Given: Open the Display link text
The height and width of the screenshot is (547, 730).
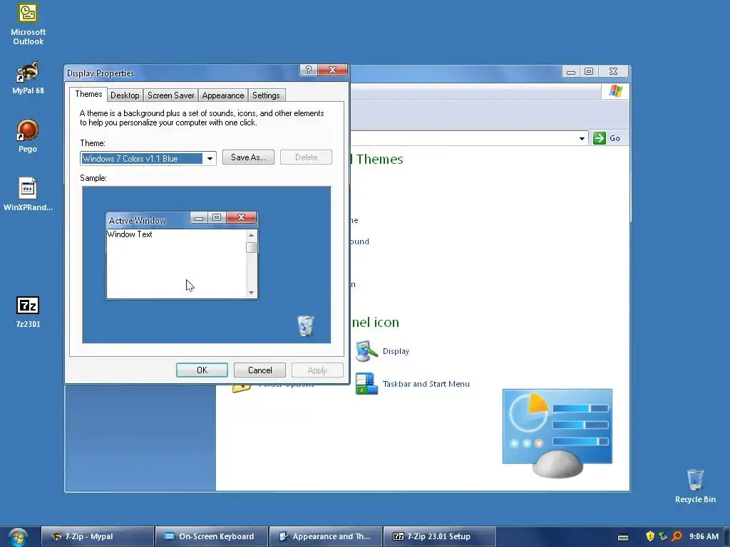Looking at the screenshot, I should pyautogui.click(x=396, y=351).
